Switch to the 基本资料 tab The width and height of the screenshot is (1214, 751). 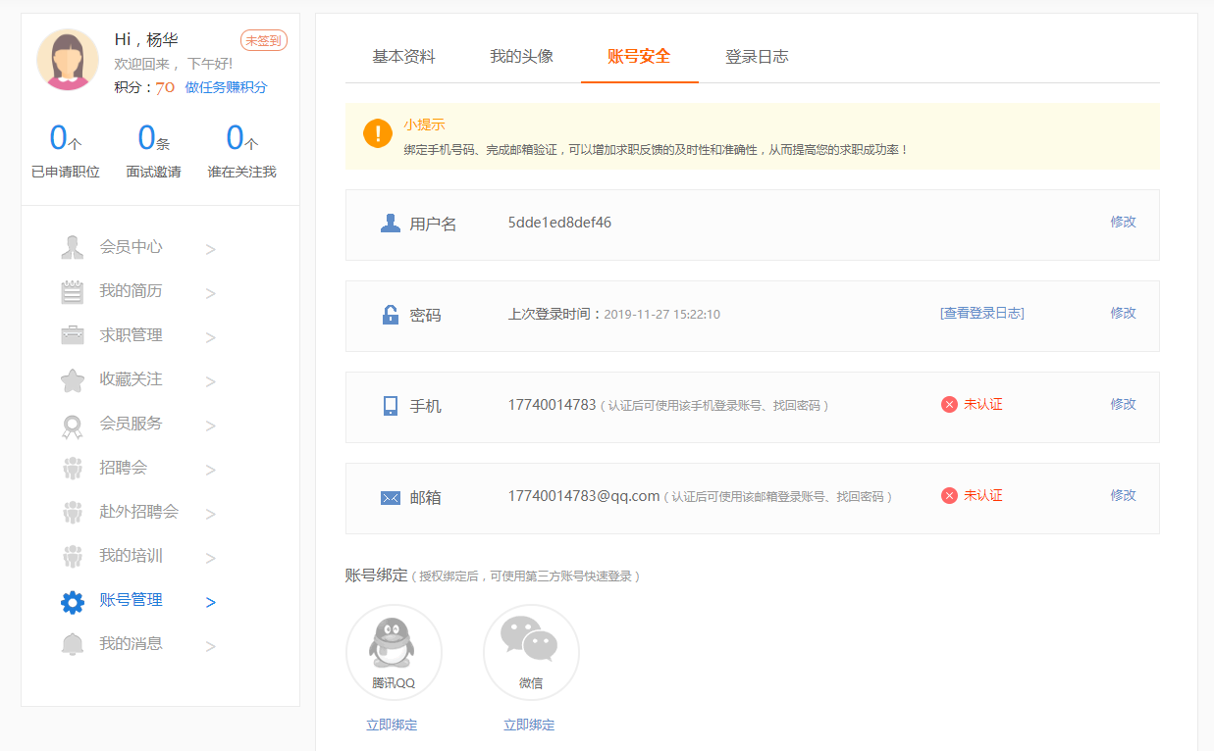(x=403, y=57)
